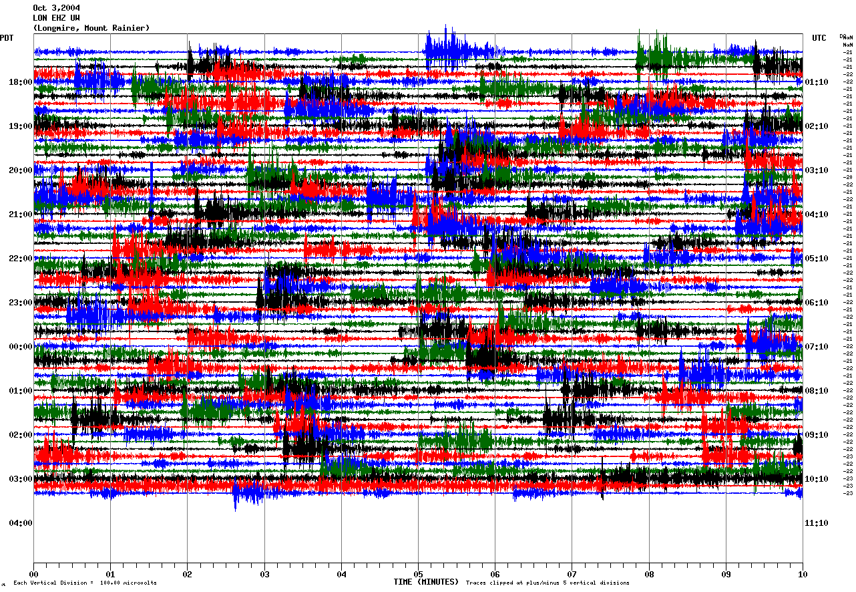Select the "08" minute tick label on the bottom axis
856x592 pixels.
tap(649, 573)
